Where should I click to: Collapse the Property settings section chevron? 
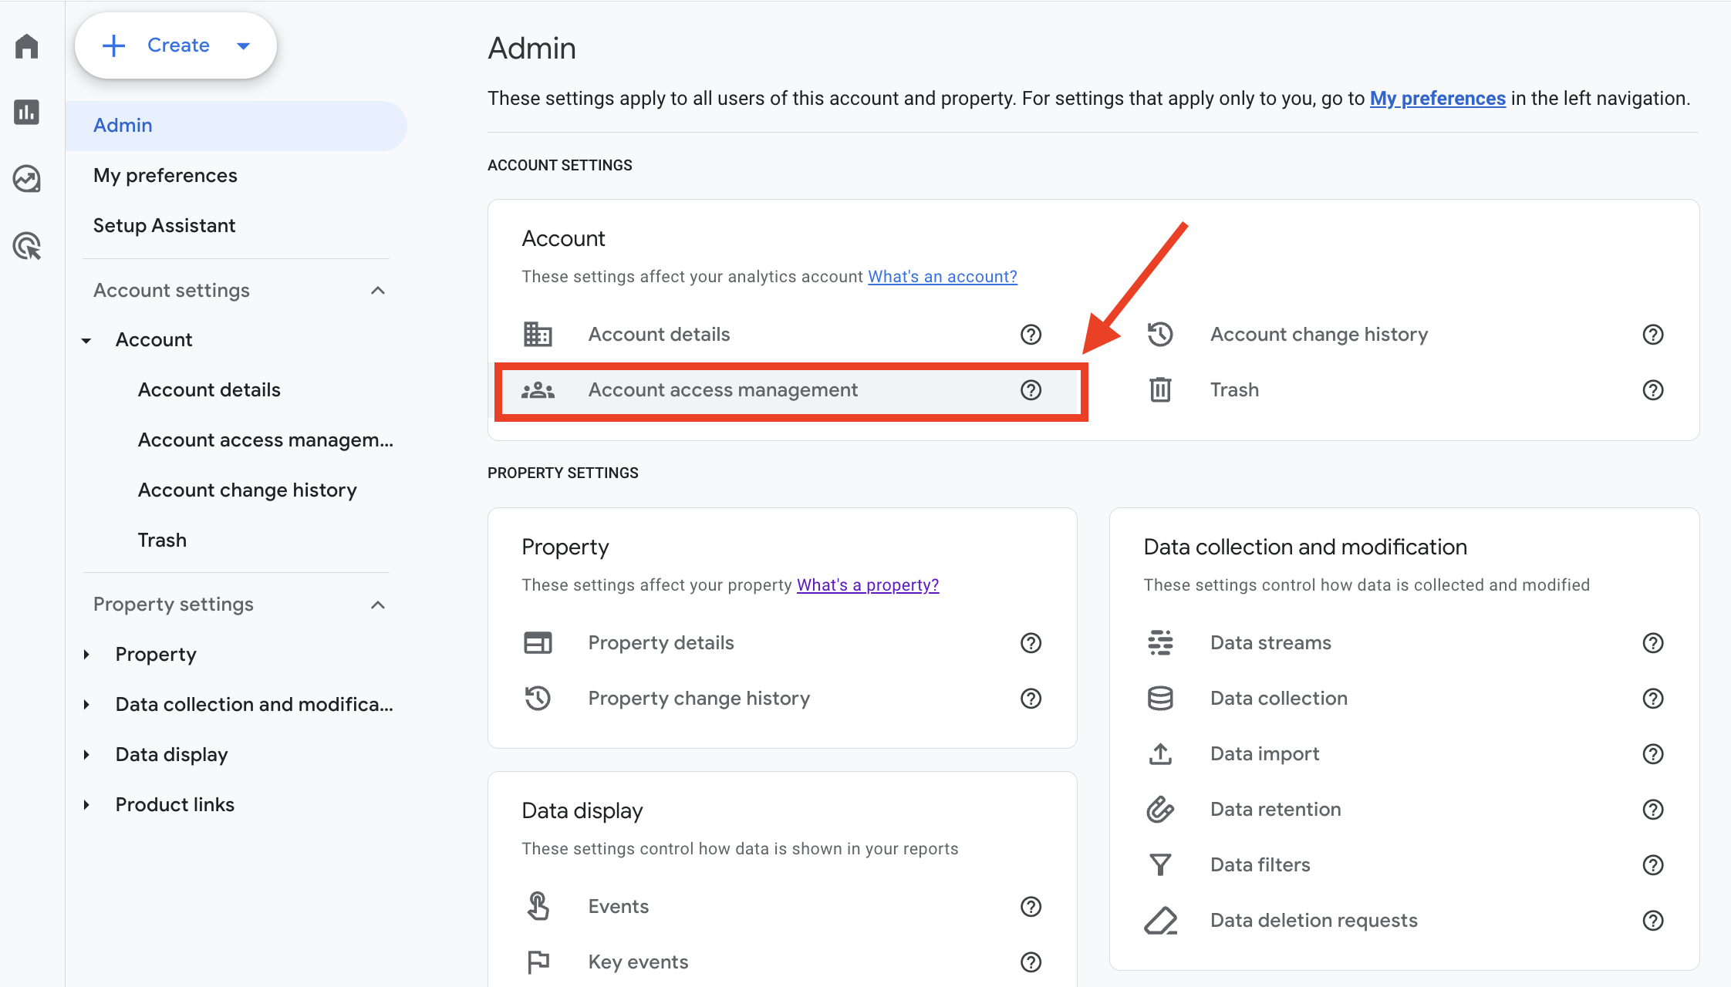pyautogui.click(x=378, y=605)
